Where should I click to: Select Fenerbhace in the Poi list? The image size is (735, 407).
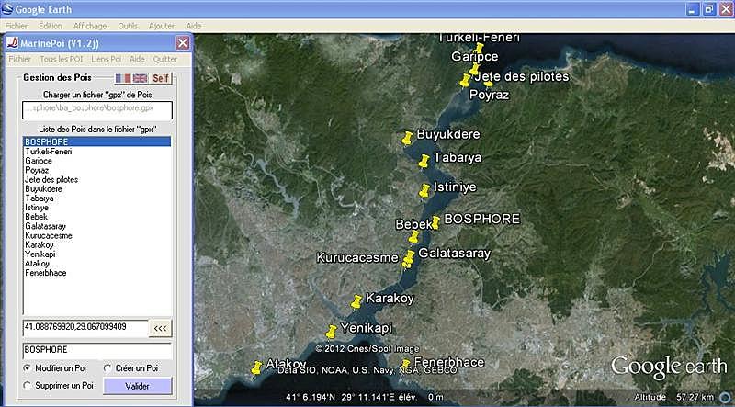pos(97,274)
